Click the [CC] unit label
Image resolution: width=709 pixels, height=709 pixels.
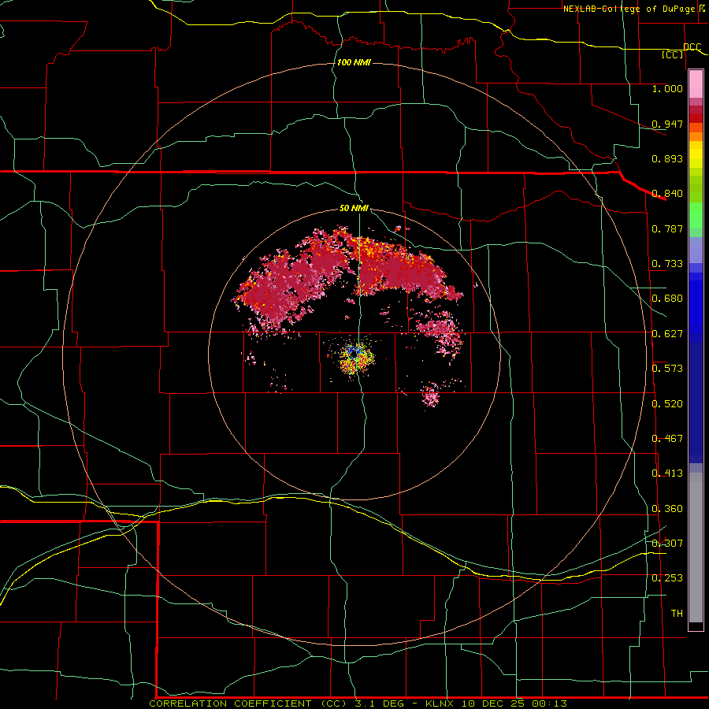(x=673, y=54)
